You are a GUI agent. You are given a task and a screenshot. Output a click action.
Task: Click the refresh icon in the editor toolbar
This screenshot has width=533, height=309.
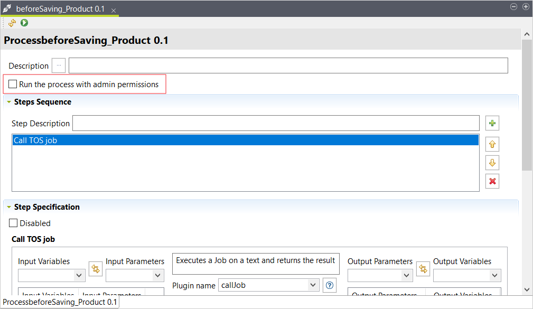(12, 23)
